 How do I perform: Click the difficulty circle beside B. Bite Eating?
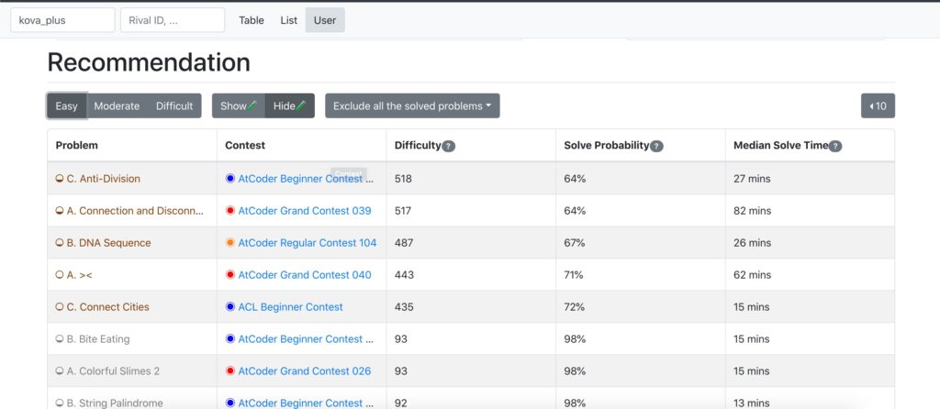tap(60, 339)
